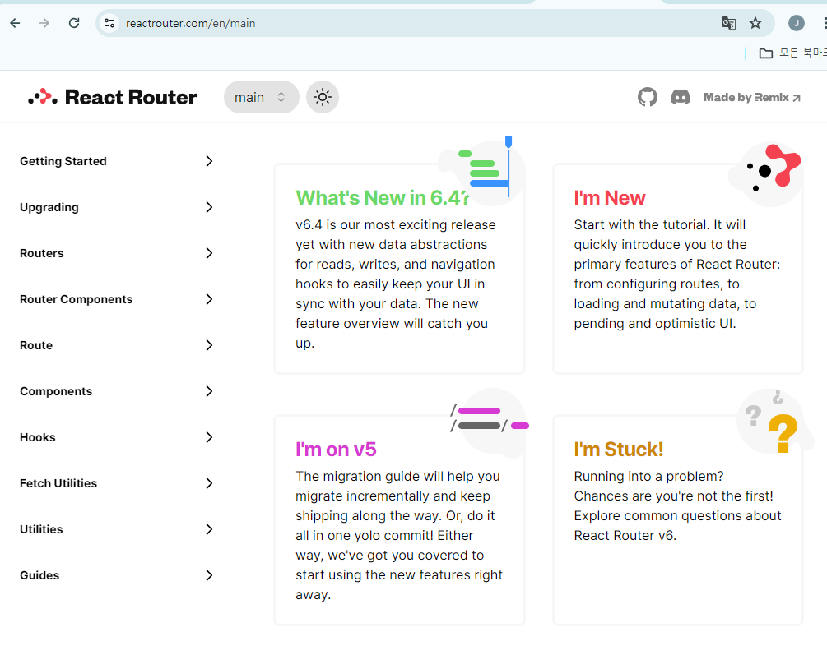Expand the Components sidebar section
Image resolution: width=827 pixels, height=669 pixels.
coord(116,391)
